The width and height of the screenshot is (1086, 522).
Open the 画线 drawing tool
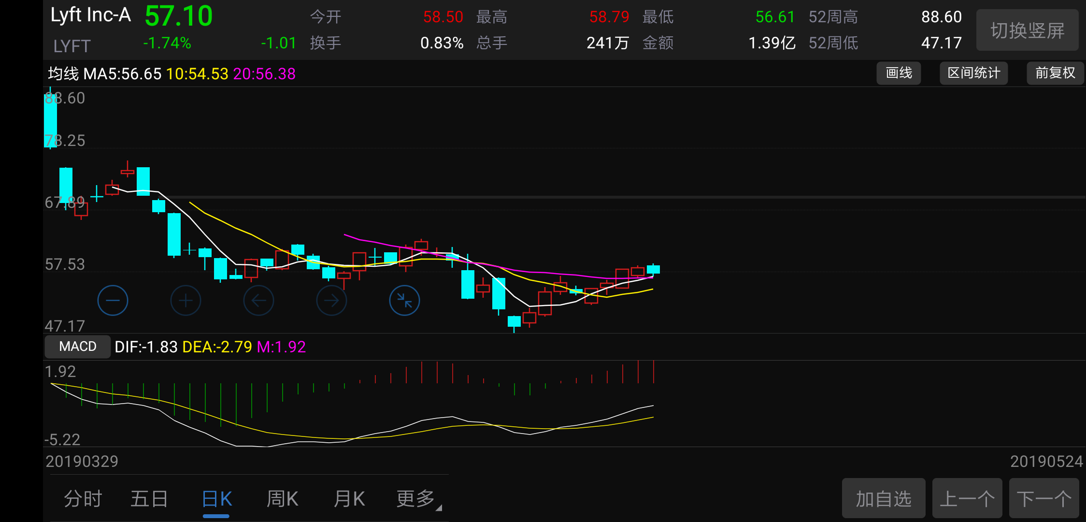pyautogui.click(x=899, y=73)
